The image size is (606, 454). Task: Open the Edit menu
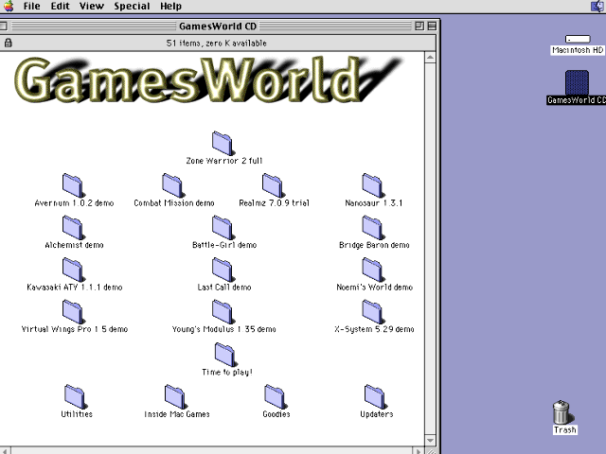(x=61, y=7)
